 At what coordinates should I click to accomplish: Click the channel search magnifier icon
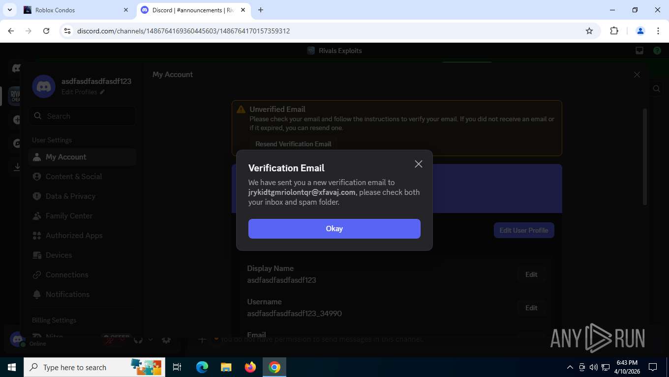pos(657,89)
